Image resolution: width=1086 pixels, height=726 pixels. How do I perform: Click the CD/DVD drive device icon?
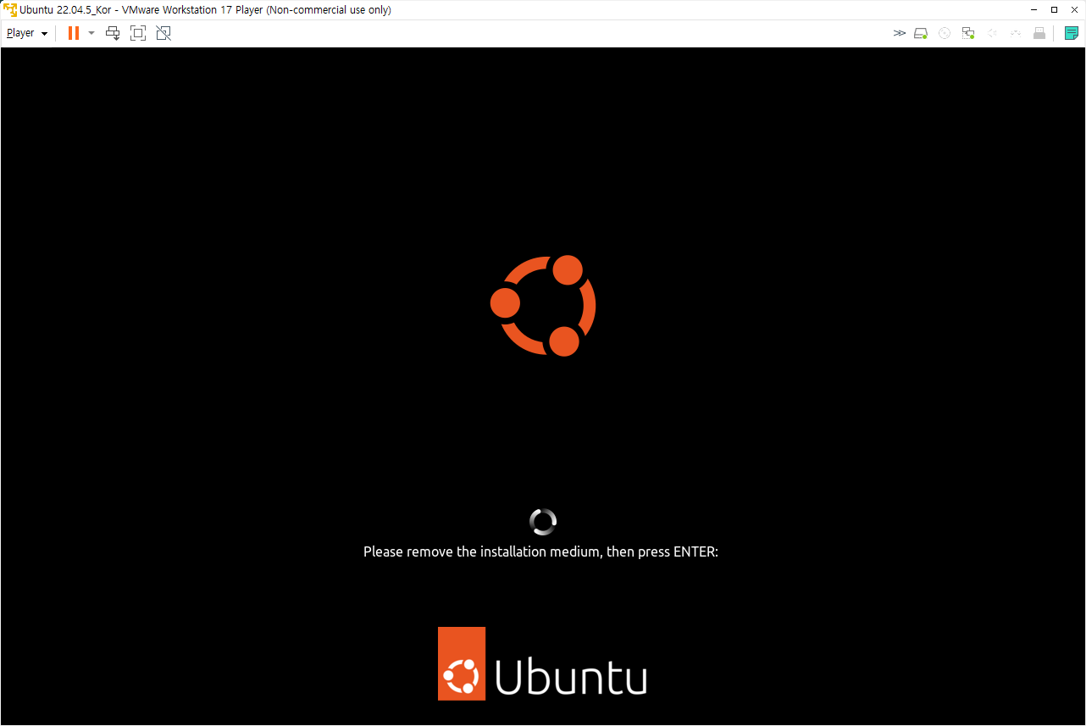click(x=945, y=33)
